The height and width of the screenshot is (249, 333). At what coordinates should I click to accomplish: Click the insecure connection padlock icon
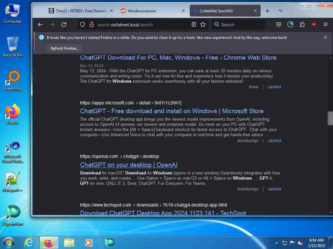pyautogui.click(x=91, y=25)
